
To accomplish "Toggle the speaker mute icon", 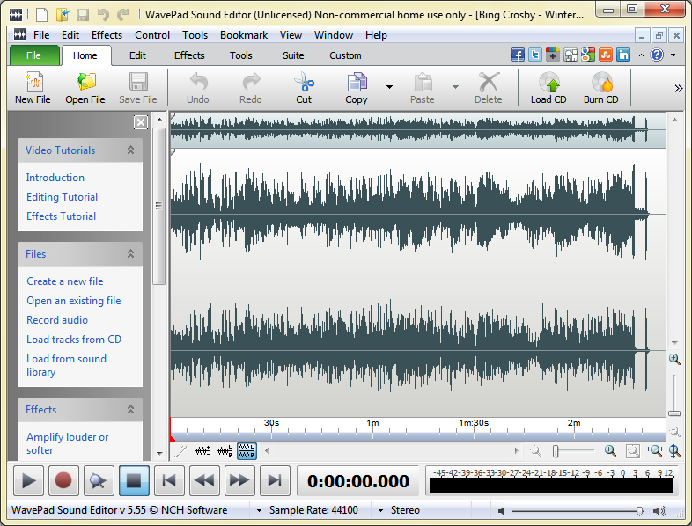I will click(501, 510).
